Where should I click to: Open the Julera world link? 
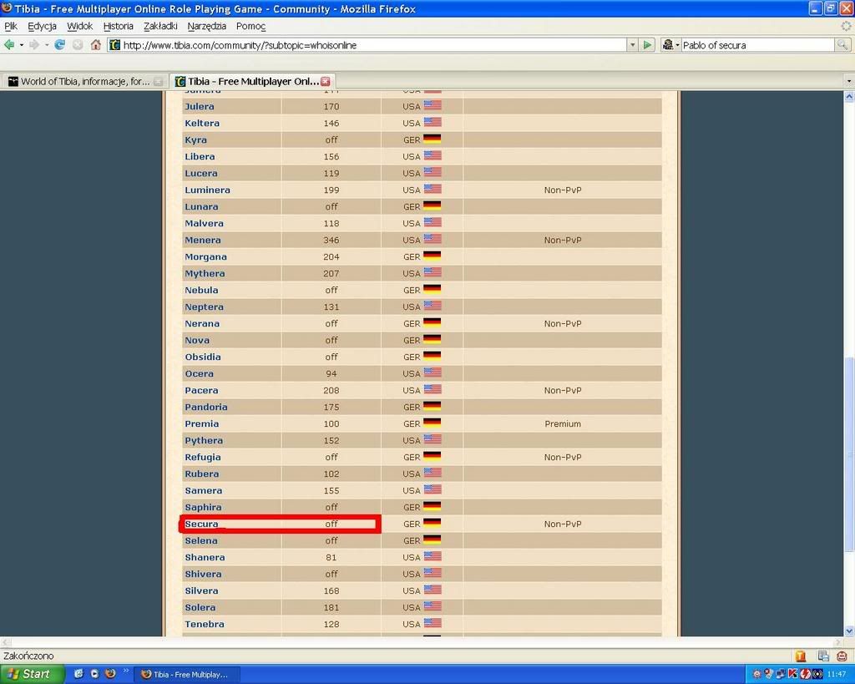[199, 106]
